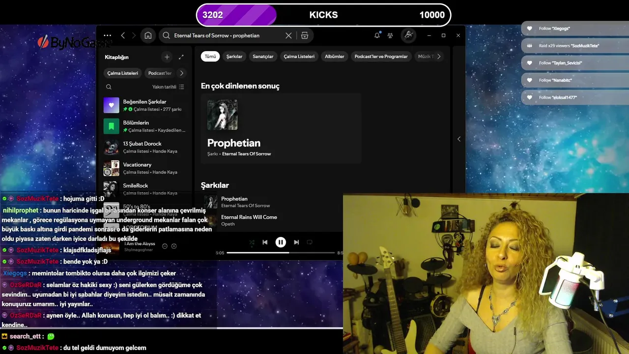Click search_ett username in chat

[26, 336]
